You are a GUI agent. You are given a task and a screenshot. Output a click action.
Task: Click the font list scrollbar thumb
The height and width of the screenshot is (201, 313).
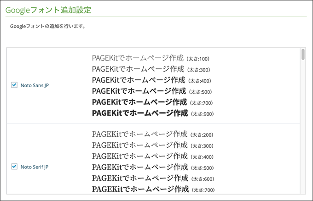click(x=303, y=55)
